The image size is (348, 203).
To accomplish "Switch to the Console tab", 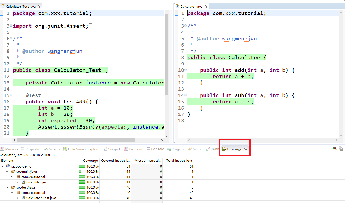I will point(157,149).
